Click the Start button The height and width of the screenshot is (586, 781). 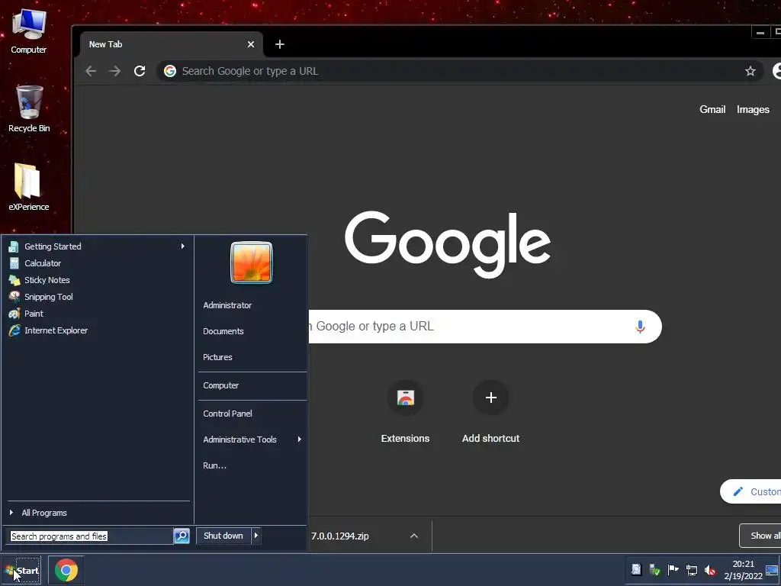tap(22, 571)
